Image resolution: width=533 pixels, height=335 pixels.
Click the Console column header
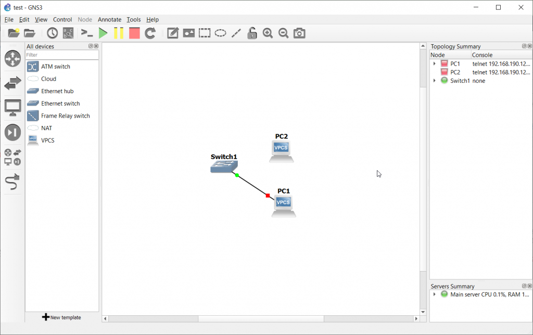point(501,55)
